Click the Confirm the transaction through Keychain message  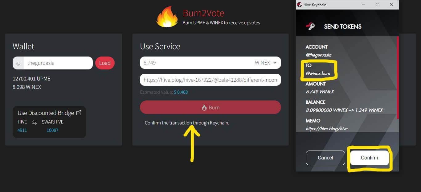pyautogui.click(x=187, y=123)
